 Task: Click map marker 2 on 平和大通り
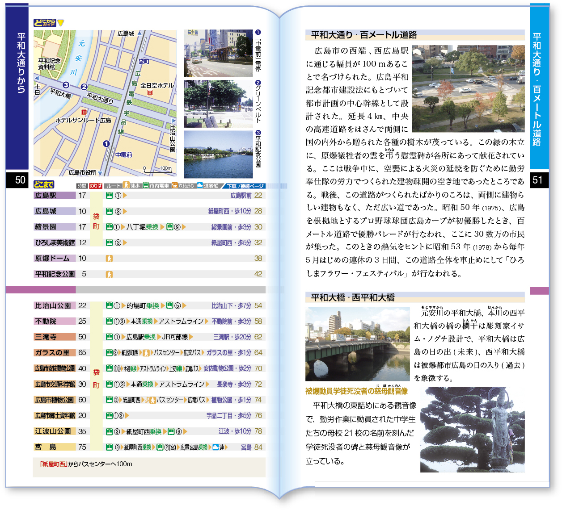click(84, 87)
